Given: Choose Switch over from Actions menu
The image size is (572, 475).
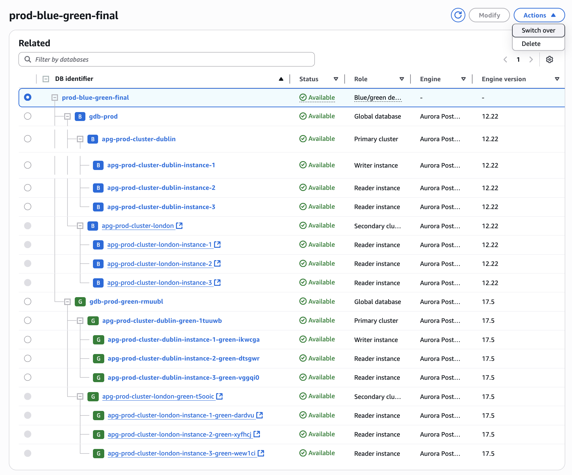Looking at the screenshot, I should (x=538, y=31).
